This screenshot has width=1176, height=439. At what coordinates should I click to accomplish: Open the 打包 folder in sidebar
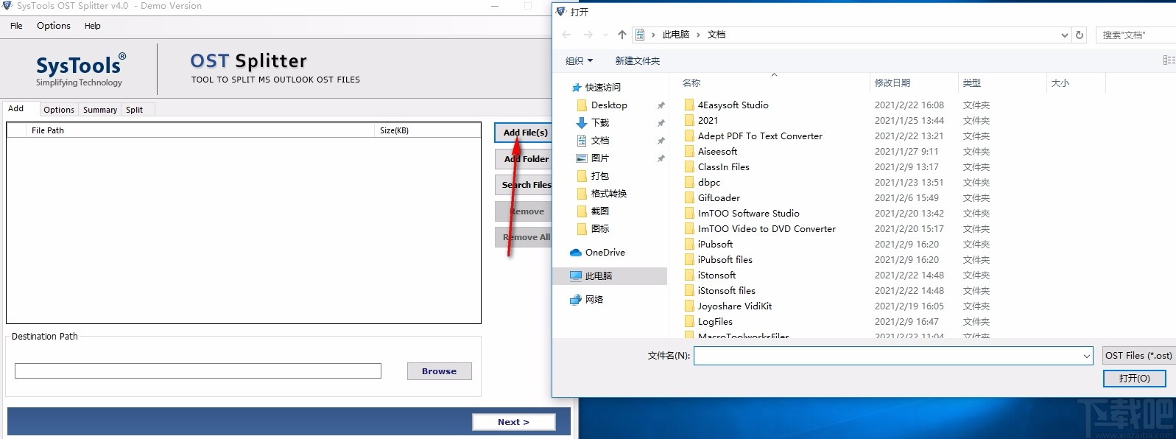pyautogui.click(x=600, y=176)
